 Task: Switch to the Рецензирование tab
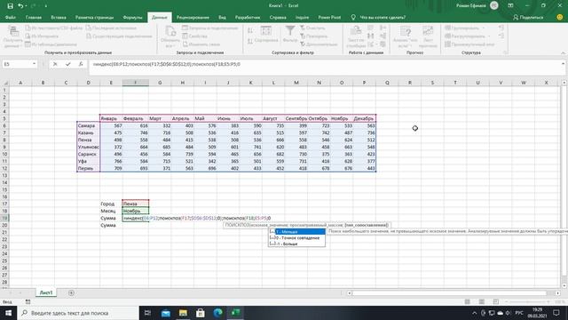[193, 18]
